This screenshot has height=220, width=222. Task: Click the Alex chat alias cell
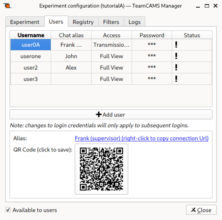coord(71,67)
